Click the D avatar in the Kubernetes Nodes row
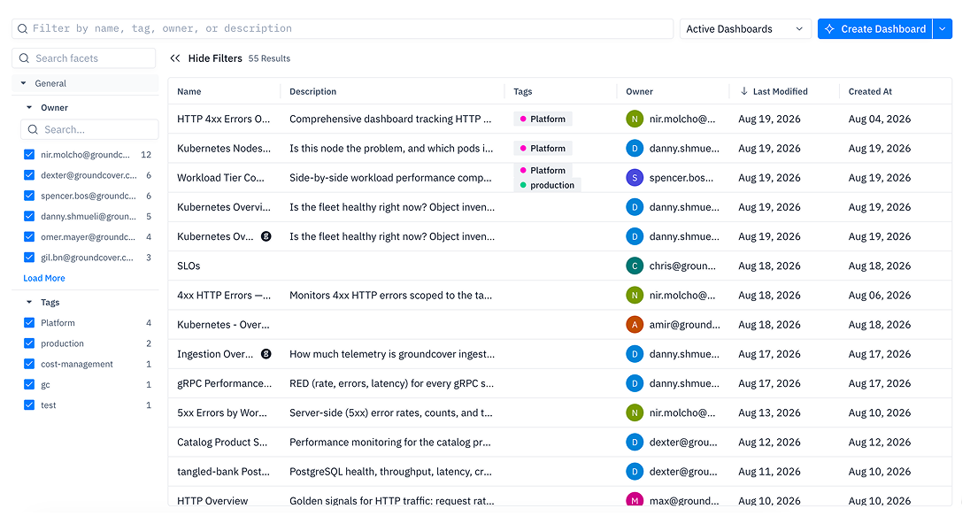Screen dimensions: 970x524 pos(635,149)
